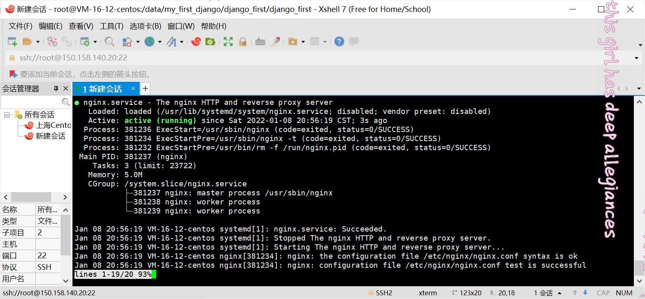The height and width of the screenshot is (299, 645).
Task: Click the terminal scroll-up arrow
Action: click(639, 102)
